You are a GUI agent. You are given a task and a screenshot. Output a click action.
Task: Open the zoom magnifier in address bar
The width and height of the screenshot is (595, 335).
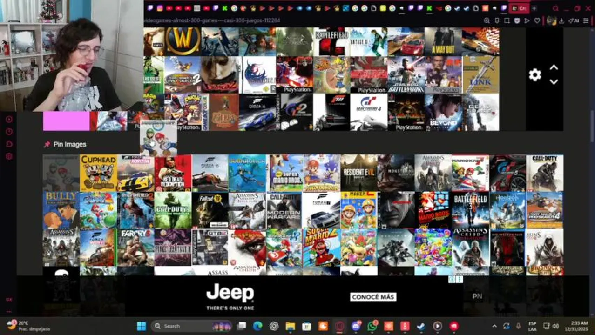click(x=487, y=20)
